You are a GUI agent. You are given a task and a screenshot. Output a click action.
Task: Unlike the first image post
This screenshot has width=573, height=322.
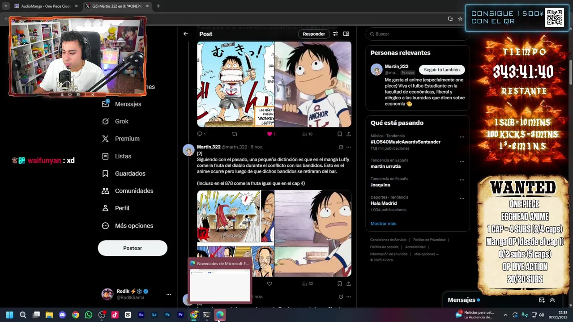pyautogui.click(x=271, y=134)
